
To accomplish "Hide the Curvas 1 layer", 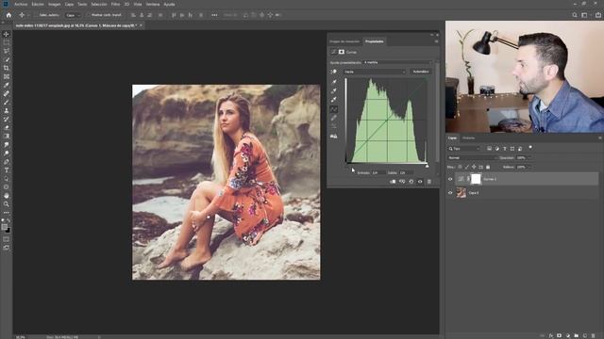I will tap(450, 179).
